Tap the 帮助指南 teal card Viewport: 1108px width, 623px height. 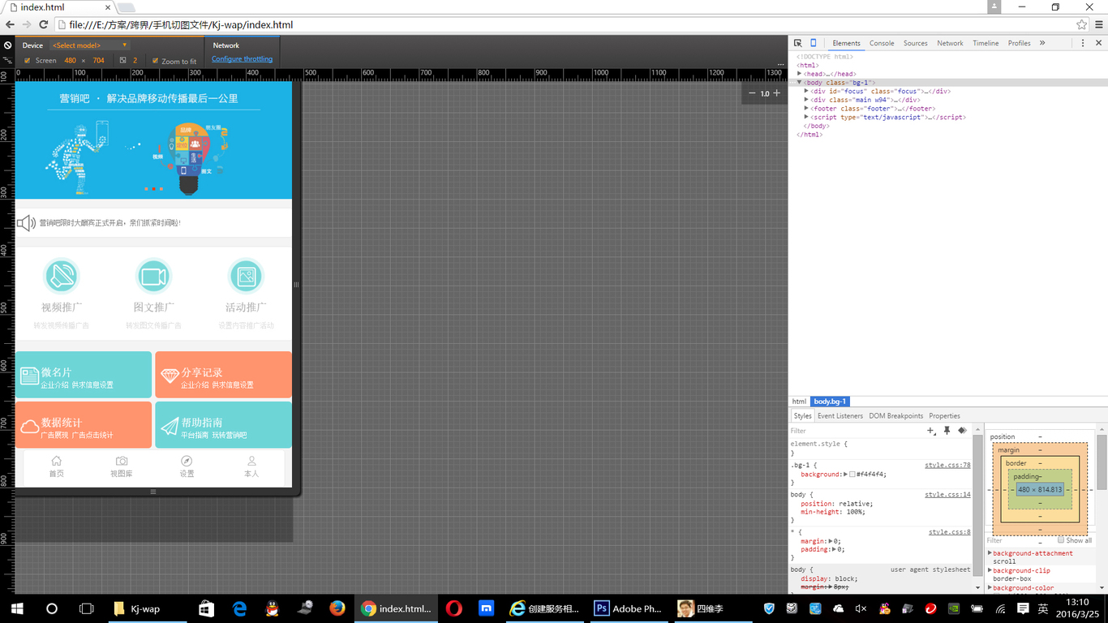(224, 425)
